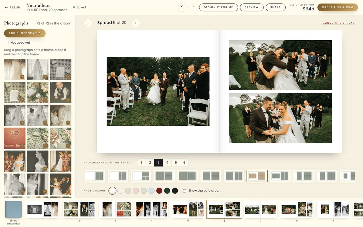
Task: Set photographs on this spread to 1
Action: tap(142, 163)
